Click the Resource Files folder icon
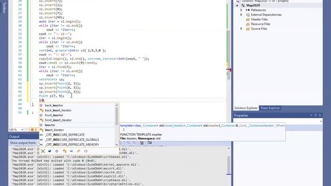Viewport: 331px width, 186px height. coord(248,24)
